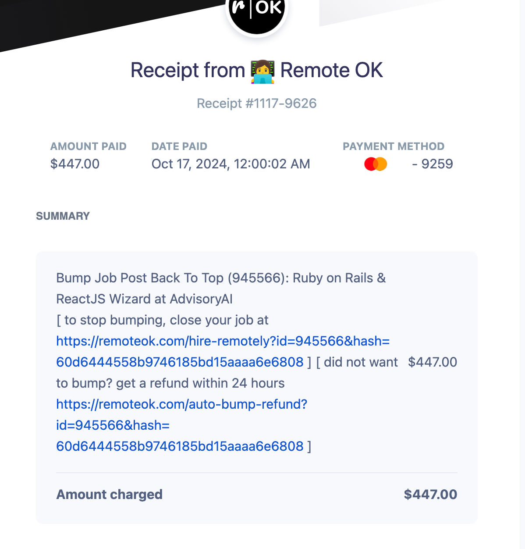Click the card ending 9259 text
525x549 pixels.
(x=433, y=164)
